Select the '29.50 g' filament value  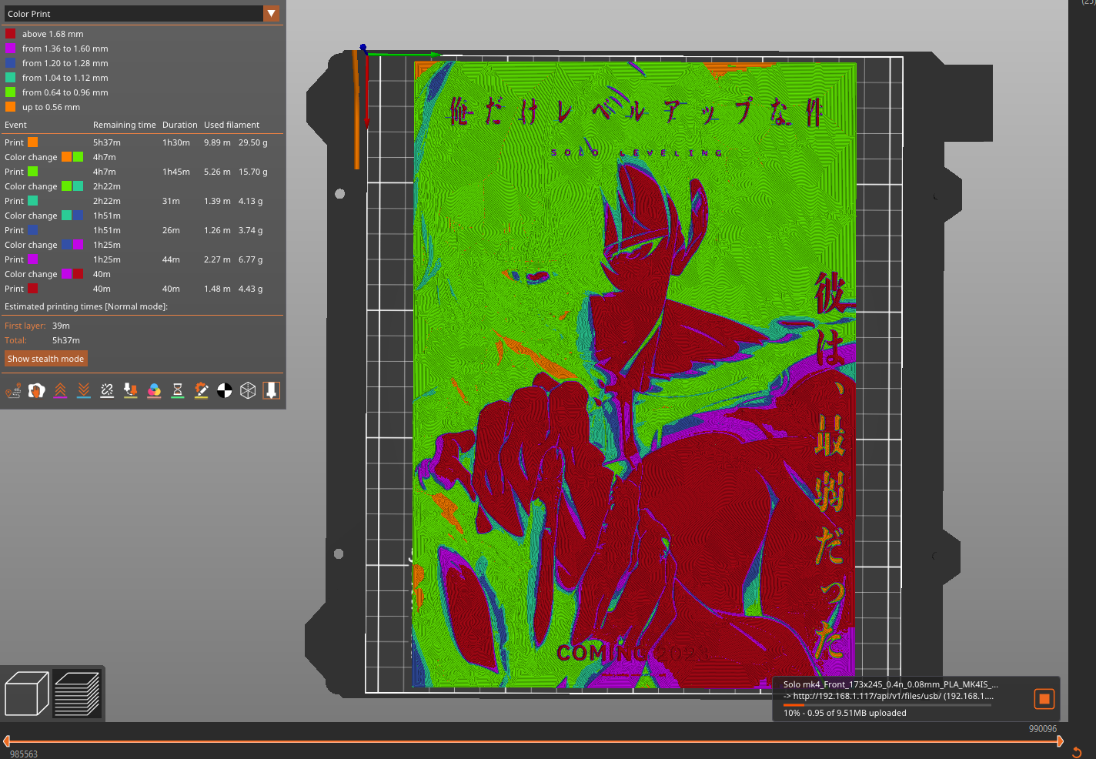tap(253, 142)
